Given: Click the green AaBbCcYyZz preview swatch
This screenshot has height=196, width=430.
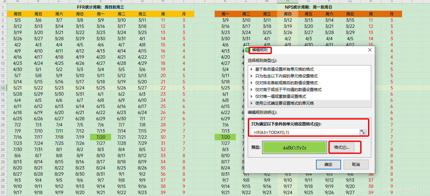Looking at the screenshot, I should coord(295,147).
